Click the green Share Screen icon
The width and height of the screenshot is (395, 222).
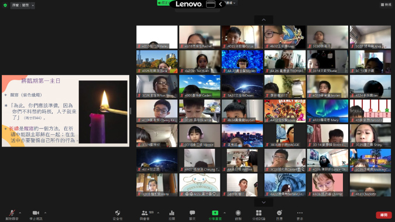point(215,213)
